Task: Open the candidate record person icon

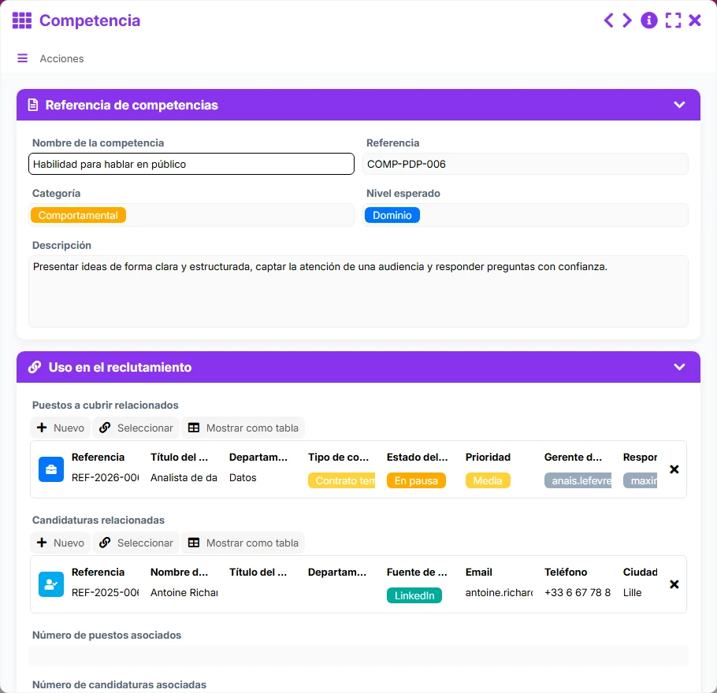Action: [x=51, y=584]
